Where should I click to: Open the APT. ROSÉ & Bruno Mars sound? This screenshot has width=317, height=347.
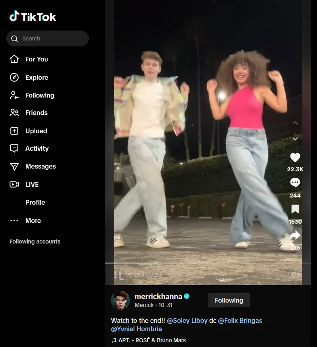pos(152,340)
